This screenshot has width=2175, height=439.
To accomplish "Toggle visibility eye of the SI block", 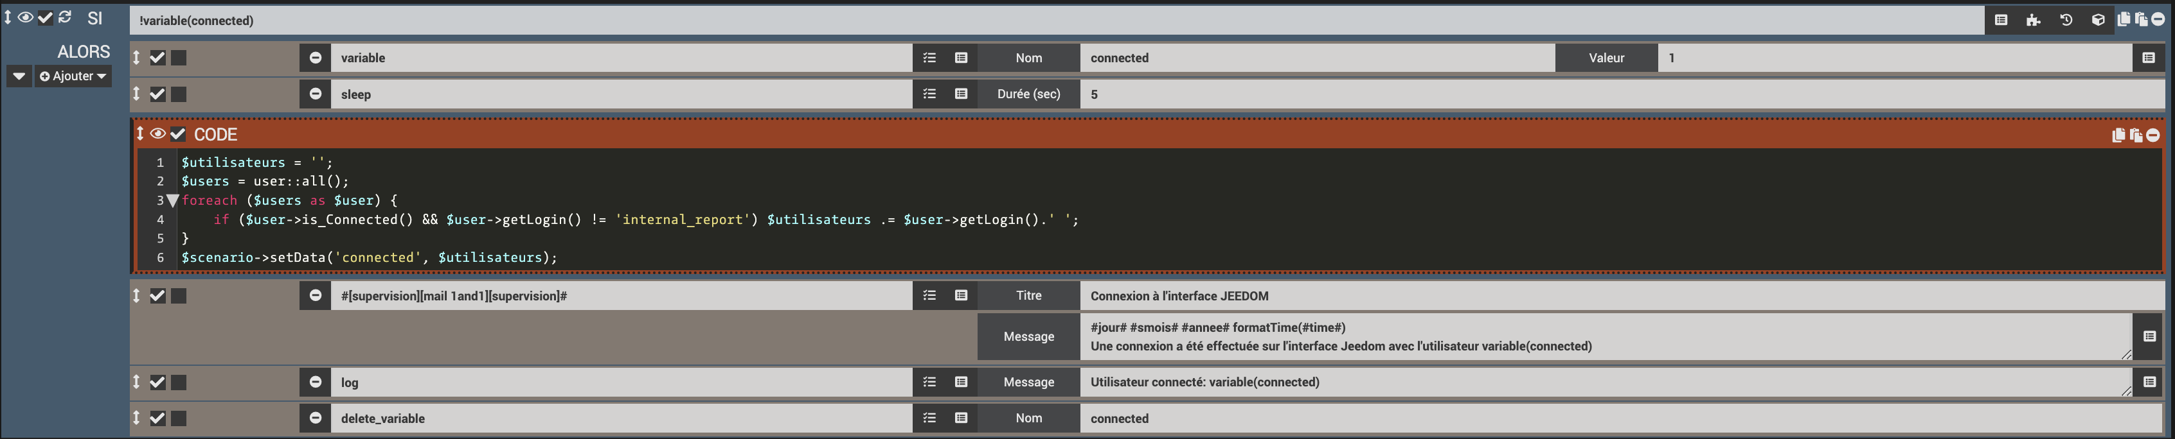I will point(26,17).
